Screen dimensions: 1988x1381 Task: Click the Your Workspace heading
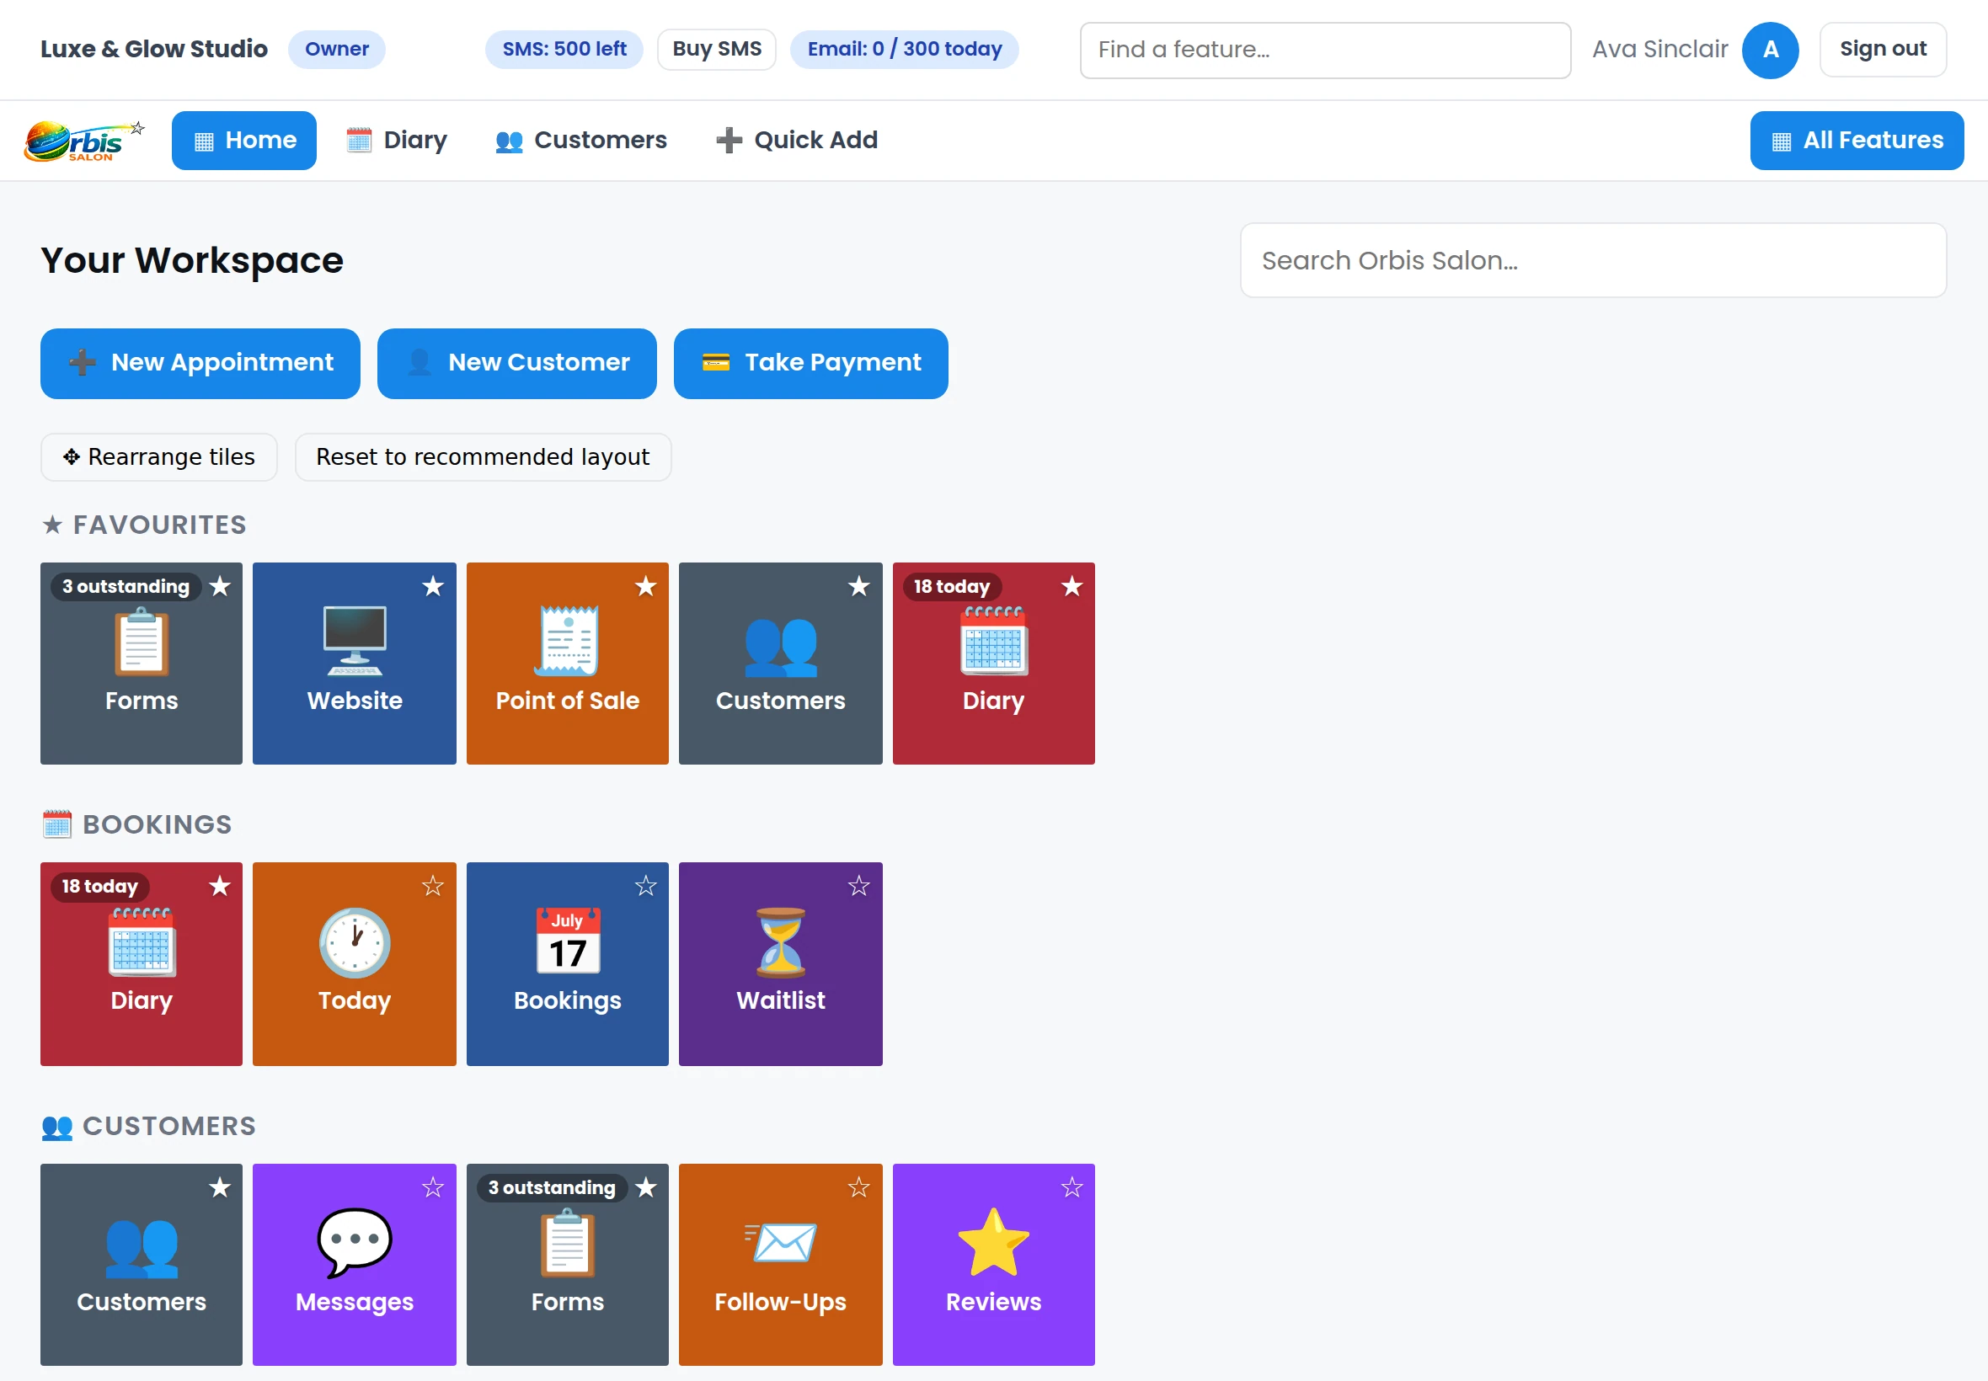point(192,260)
